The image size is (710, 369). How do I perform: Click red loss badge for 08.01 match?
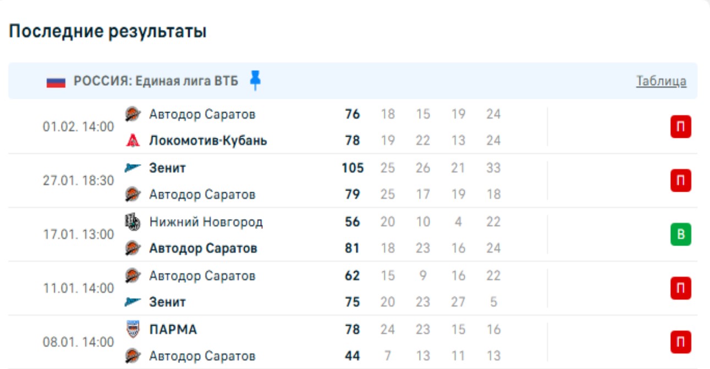tap(680, 343)
